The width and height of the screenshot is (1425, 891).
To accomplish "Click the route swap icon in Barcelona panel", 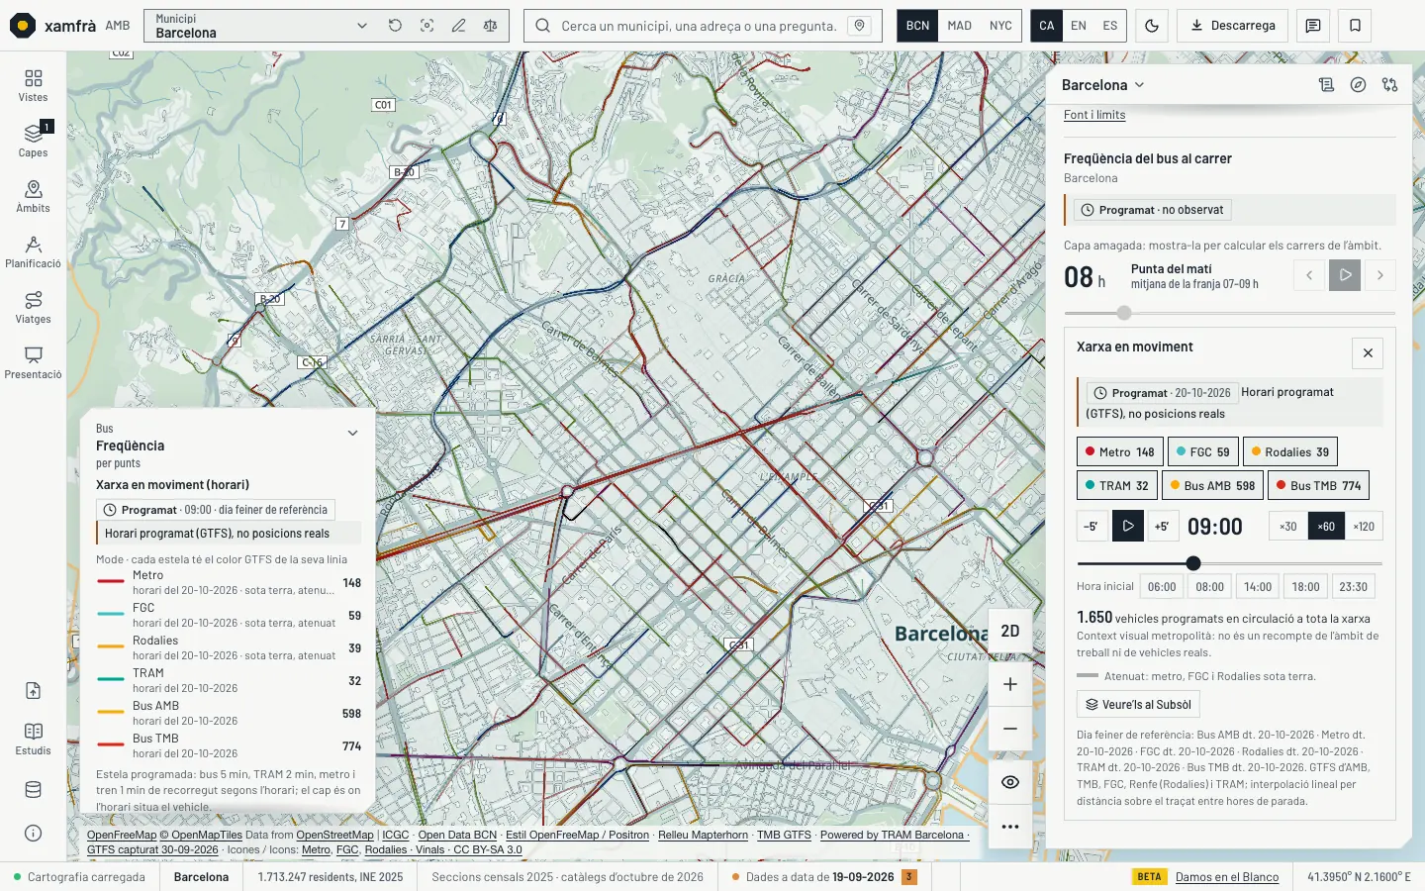I will (1389, 85).
